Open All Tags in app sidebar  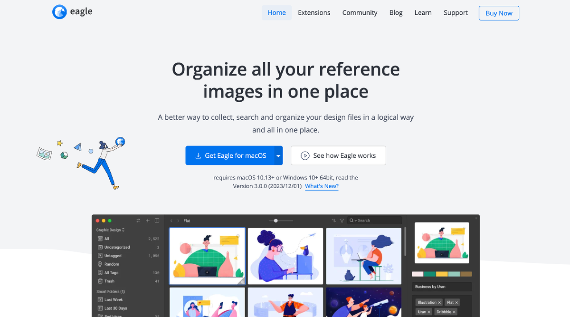click(x=128, y=273)
